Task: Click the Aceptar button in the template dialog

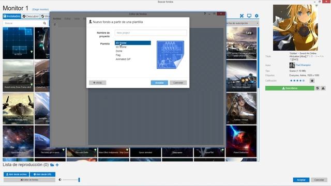Action: point(159,83)
